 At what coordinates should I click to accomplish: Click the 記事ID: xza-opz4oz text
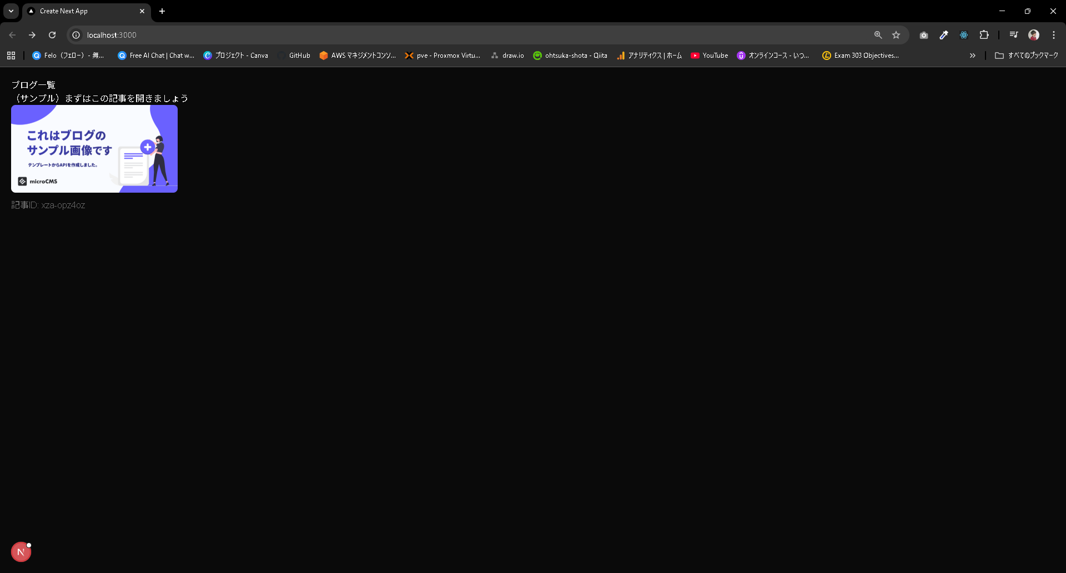pyautogui.click(x=48, y=205)
